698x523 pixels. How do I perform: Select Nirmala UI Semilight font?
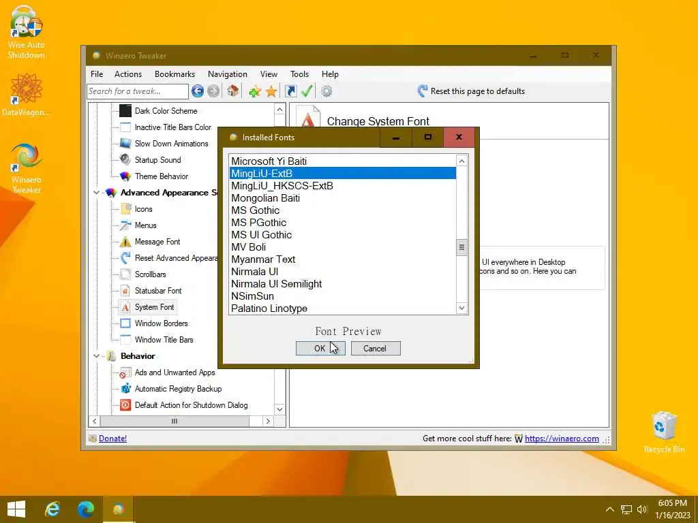coord(343,284)
